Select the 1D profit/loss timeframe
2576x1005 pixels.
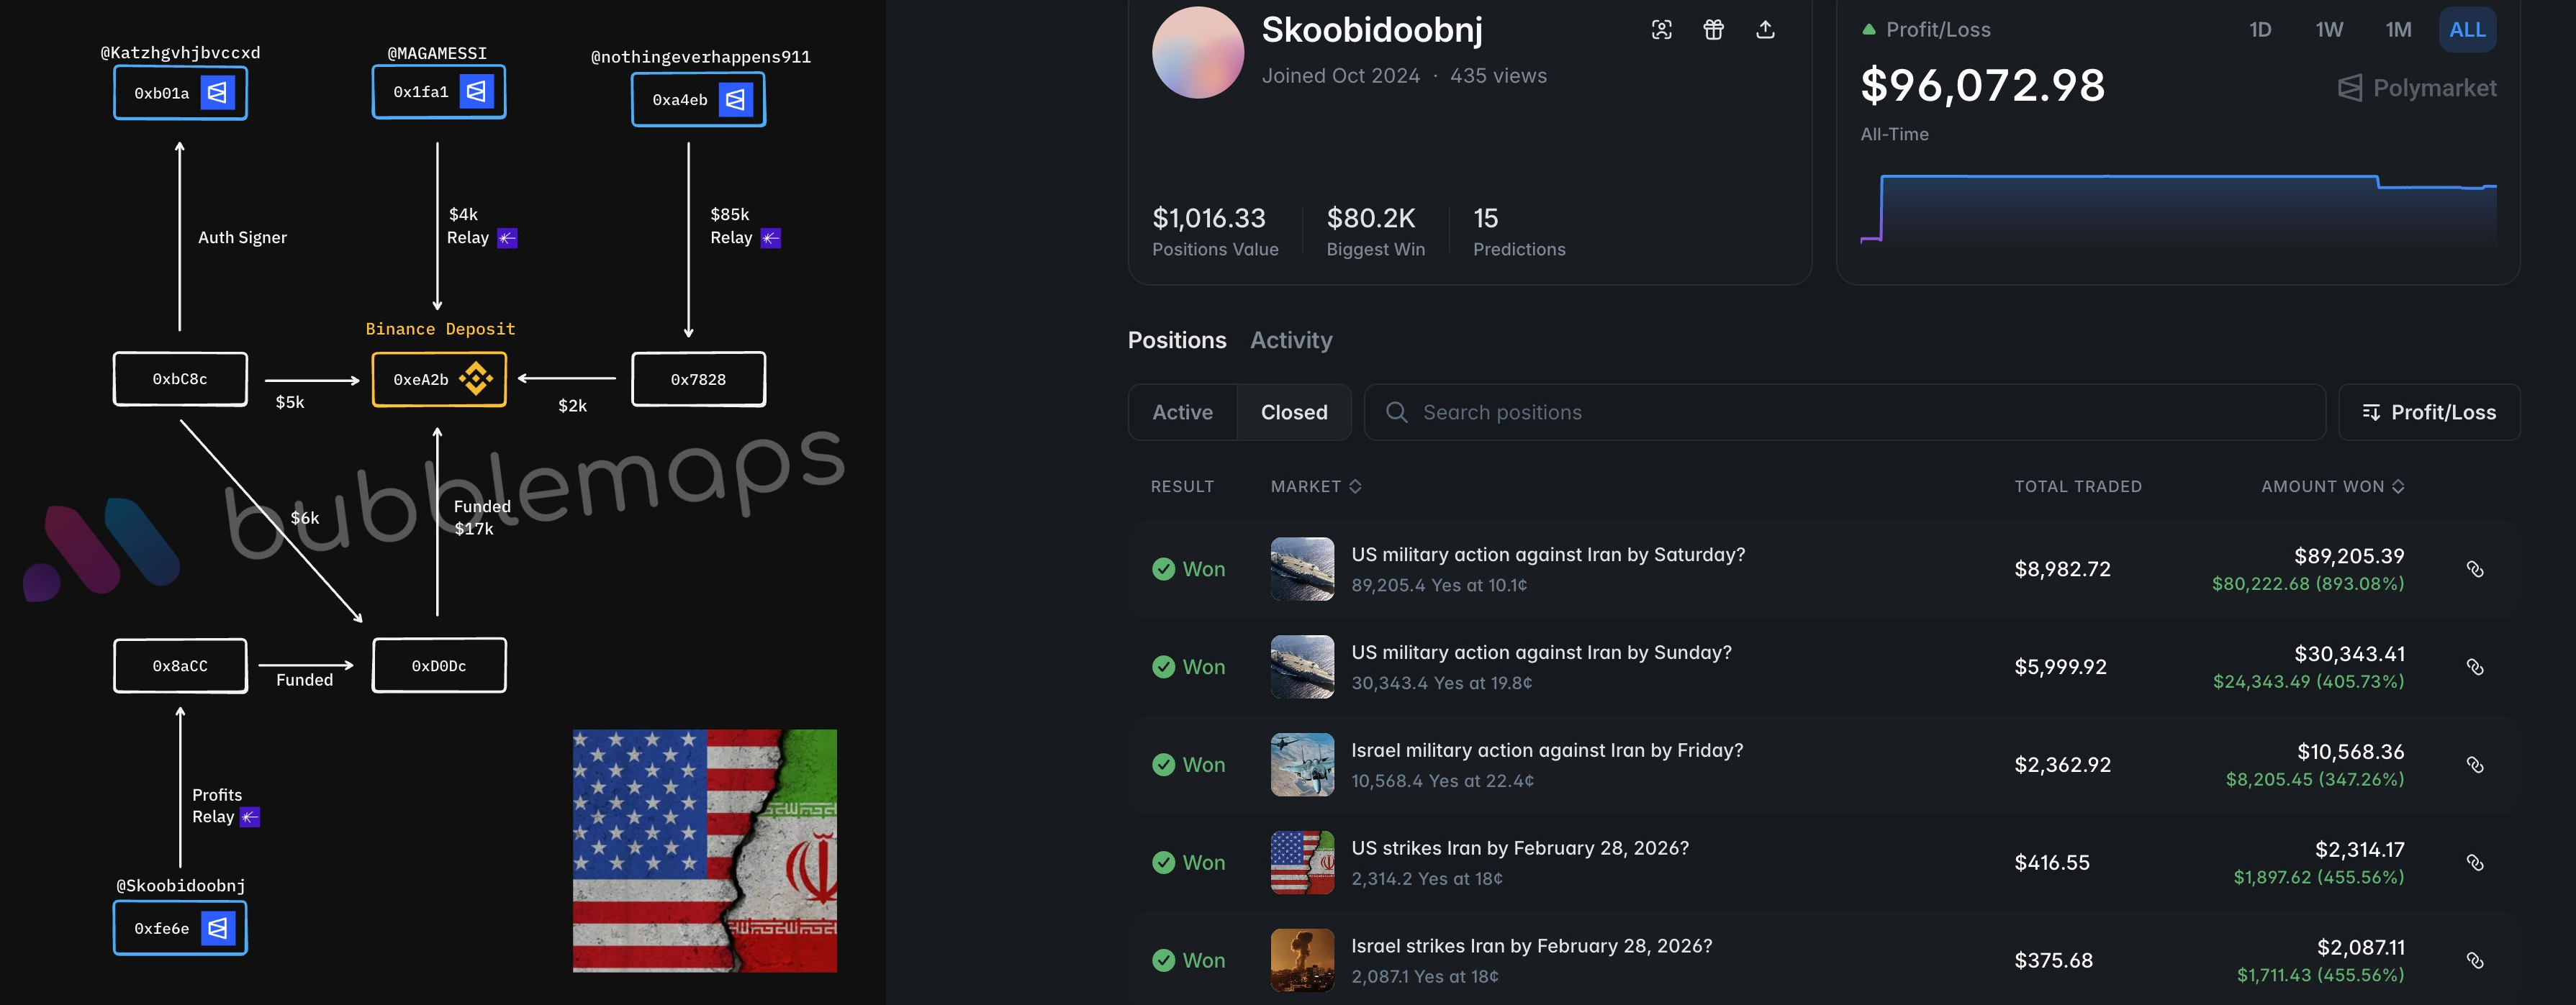2259,30
